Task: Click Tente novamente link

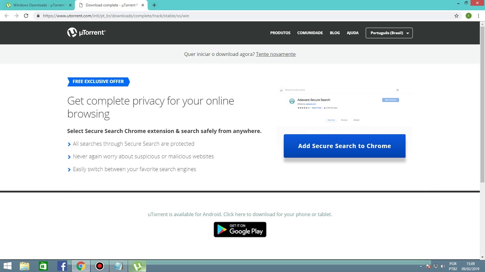Action: pos(276,54)
